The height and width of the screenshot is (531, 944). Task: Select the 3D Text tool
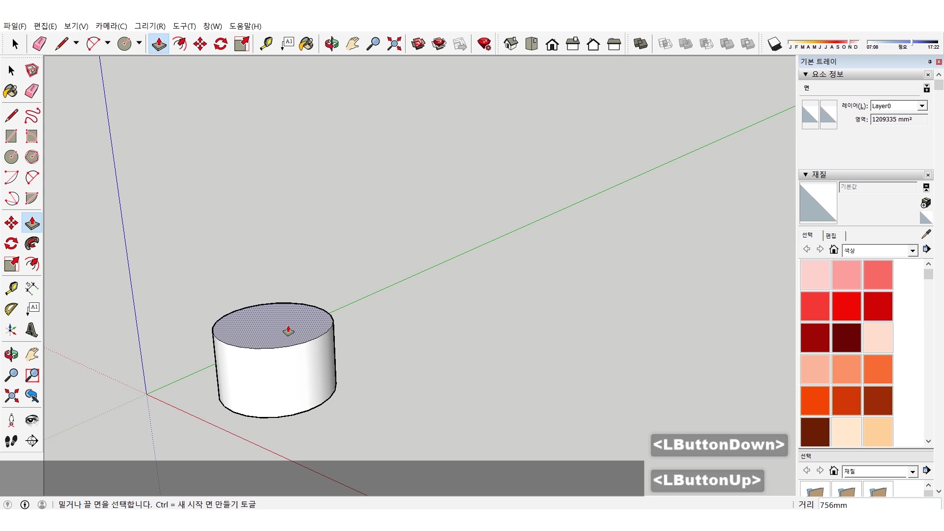32,330
